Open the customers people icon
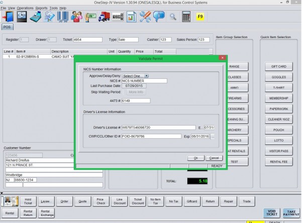Viewport: 302px width, 223px height. [x=77, y=17]
